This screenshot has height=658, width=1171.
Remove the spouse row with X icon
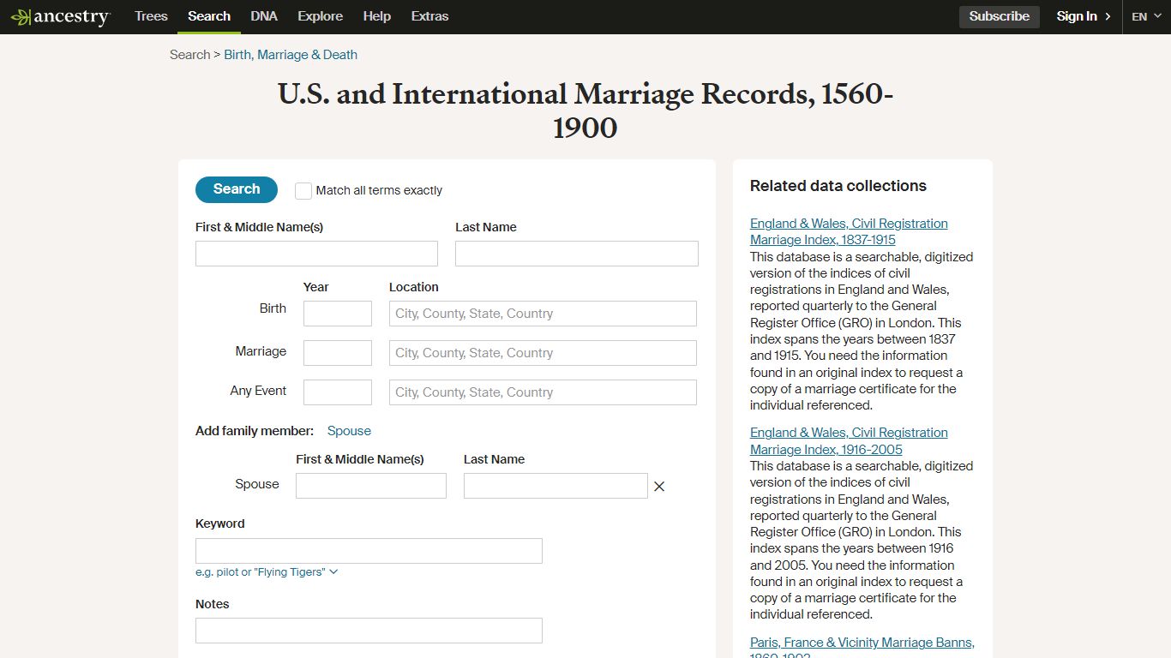(x=659, y=487)
